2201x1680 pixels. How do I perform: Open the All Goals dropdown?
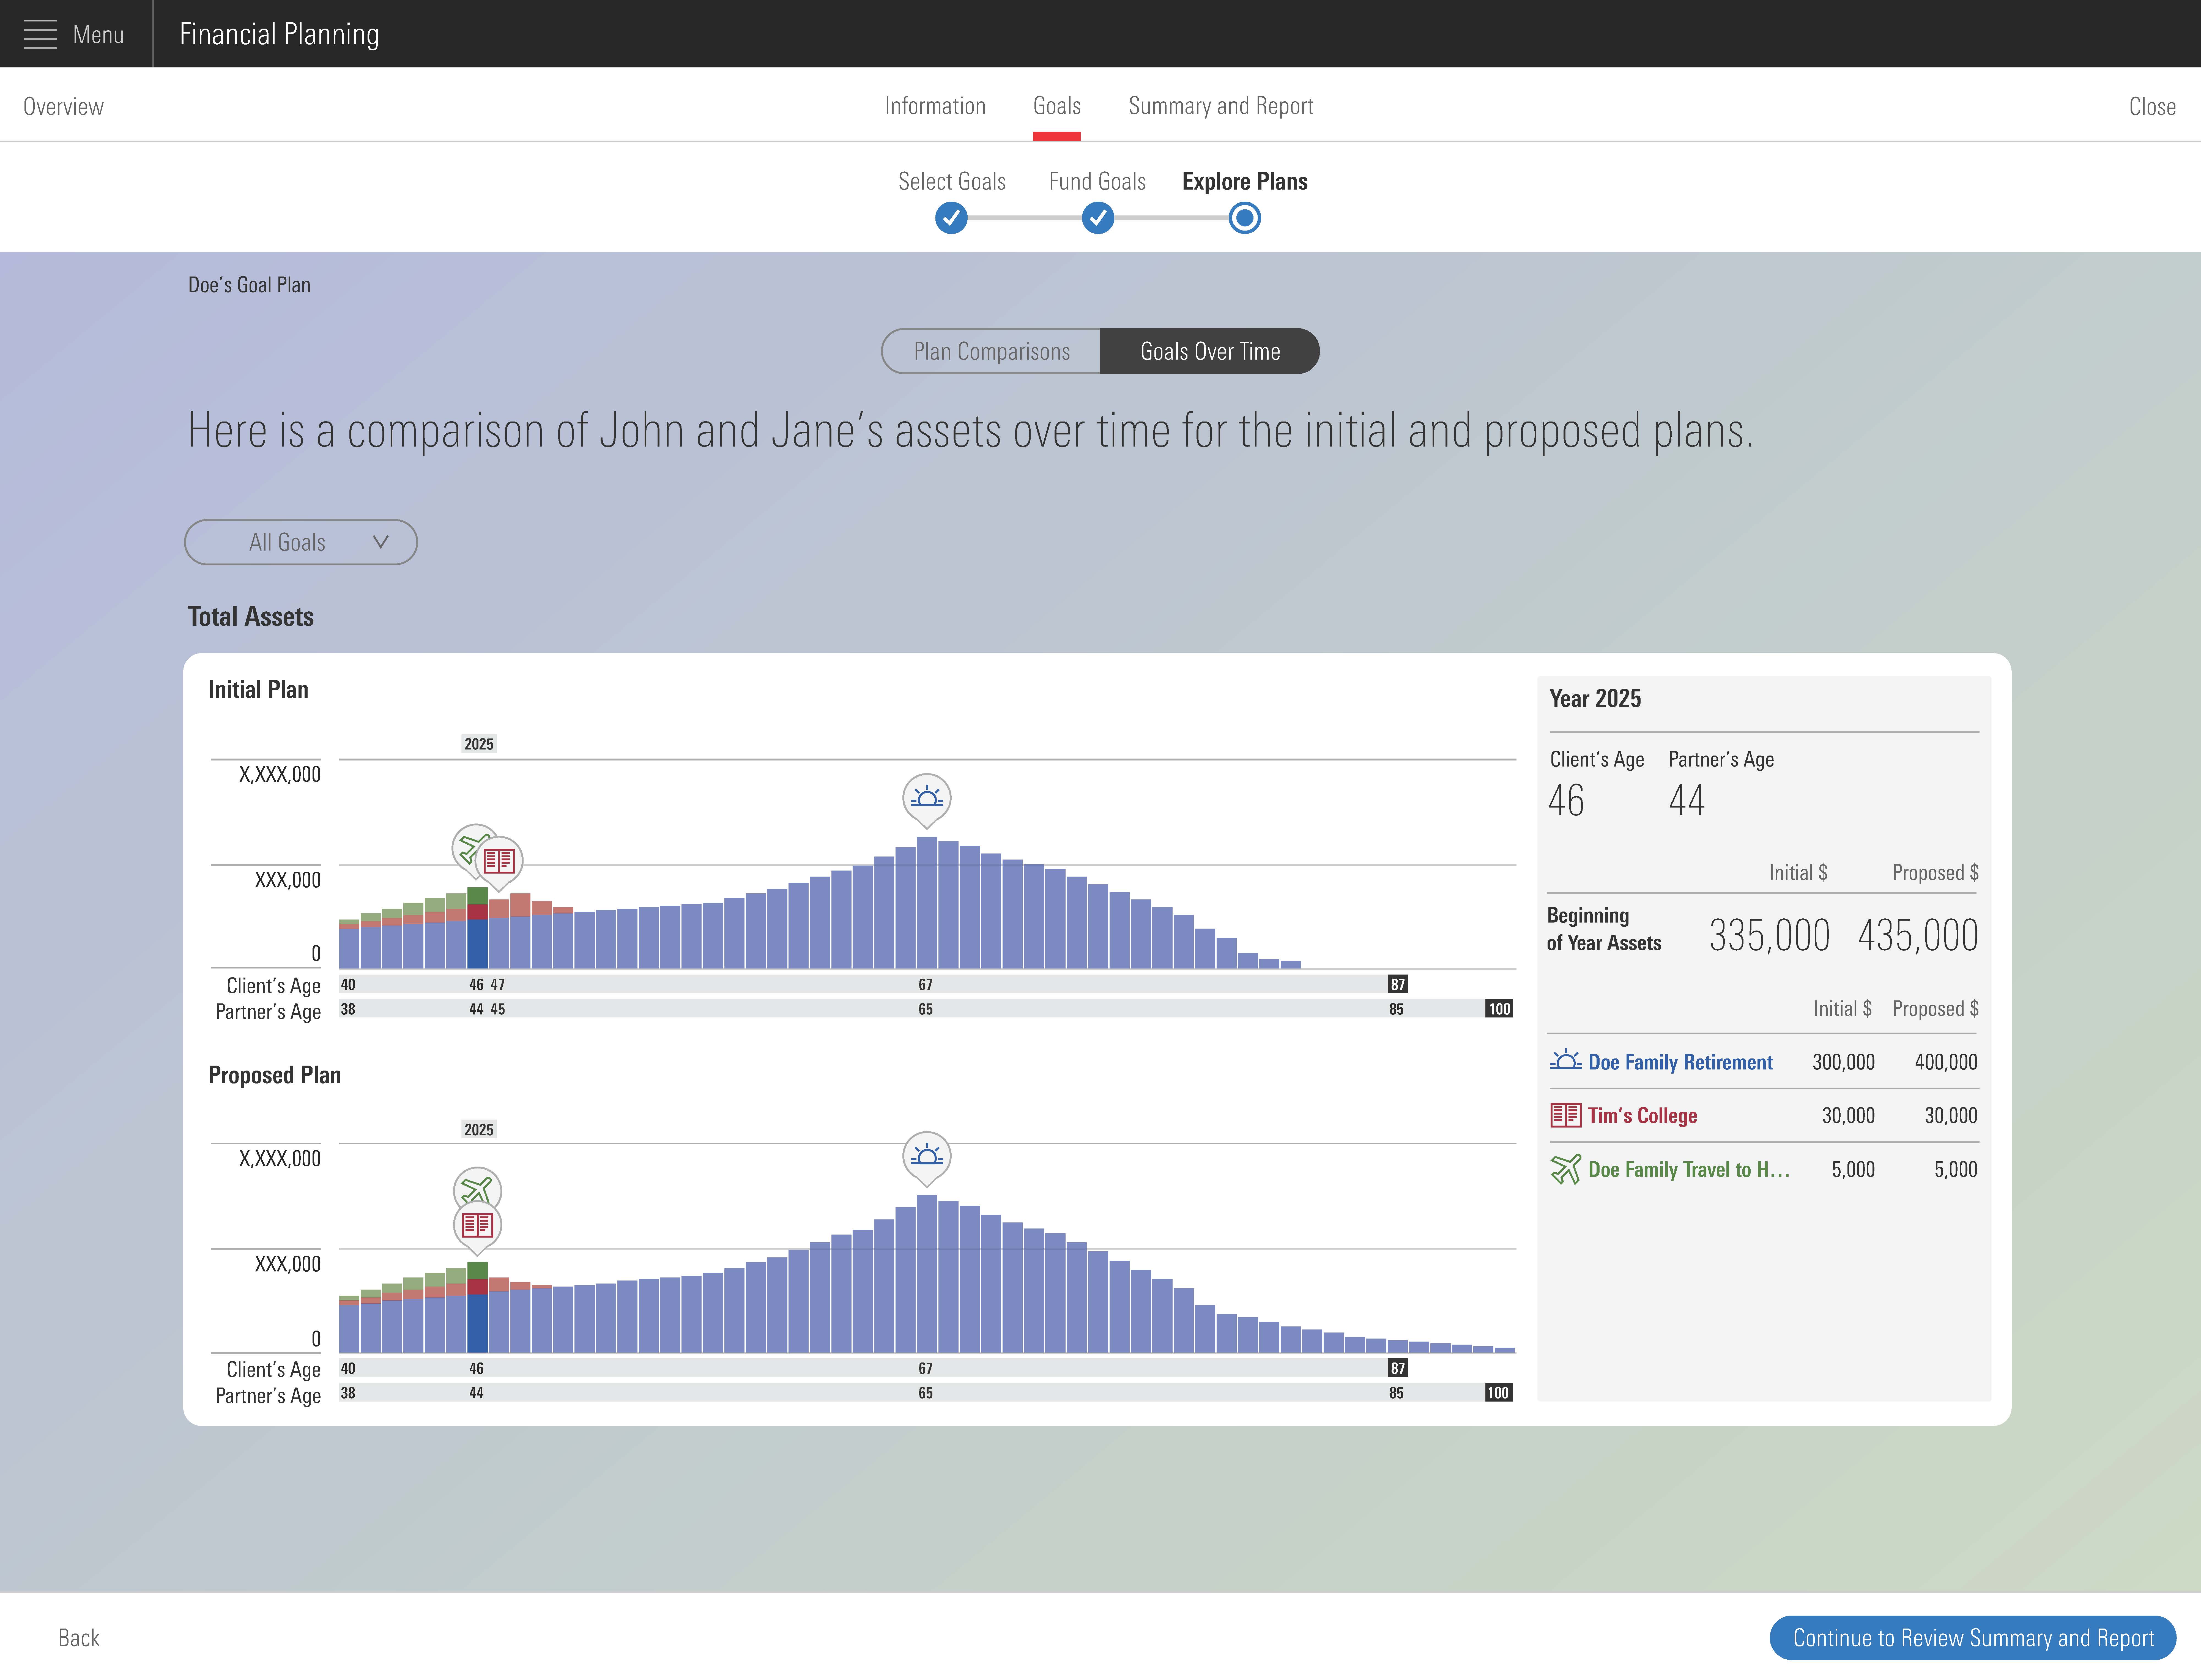pos(301,542)
